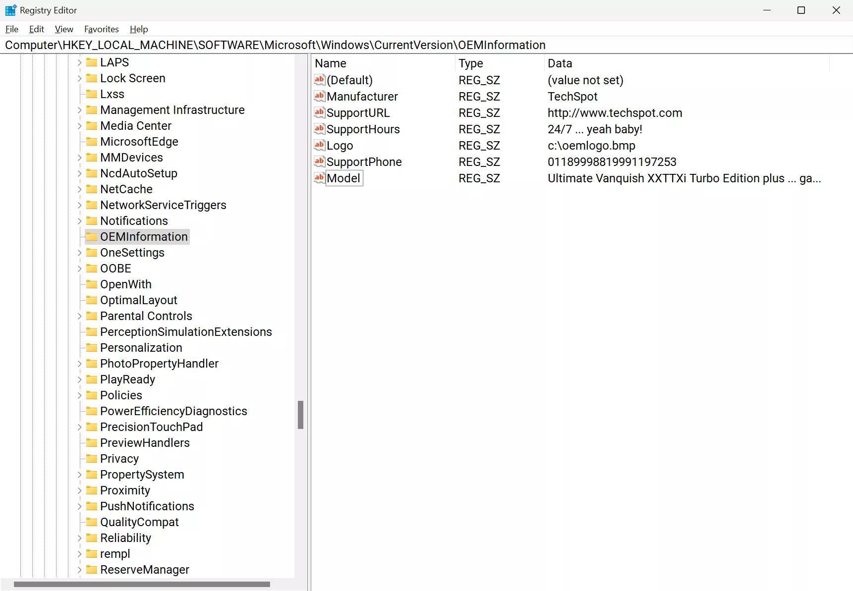Click the key tree horizontal scrollbar thumb
The image size is (853, 591).
pyautogui.click(x=142, y=584)
